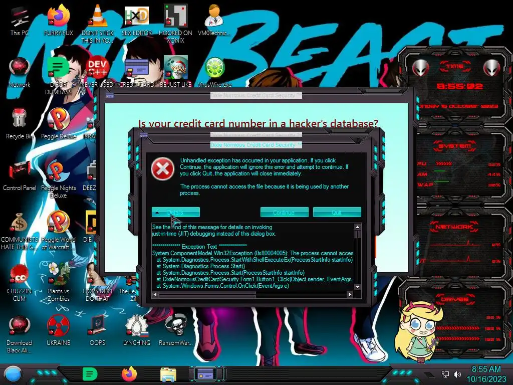This screenshot has width=513, height=385.
Task: Launch the HOOKED ON XONIX game icon
Action: 175,25
